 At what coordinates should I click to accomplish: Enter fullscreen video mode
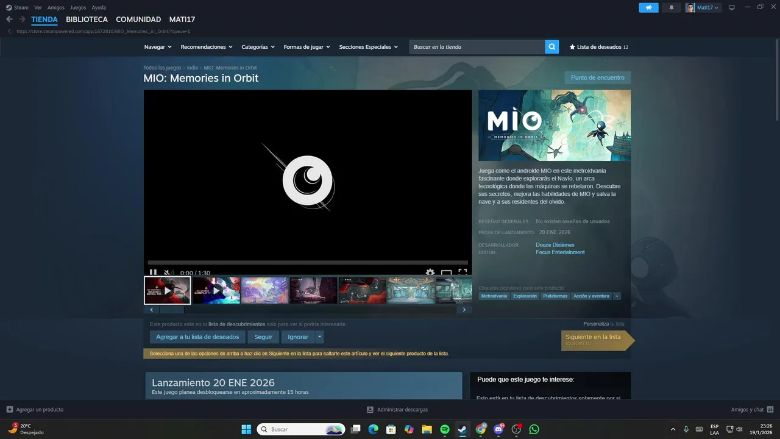tap(463, 273)
